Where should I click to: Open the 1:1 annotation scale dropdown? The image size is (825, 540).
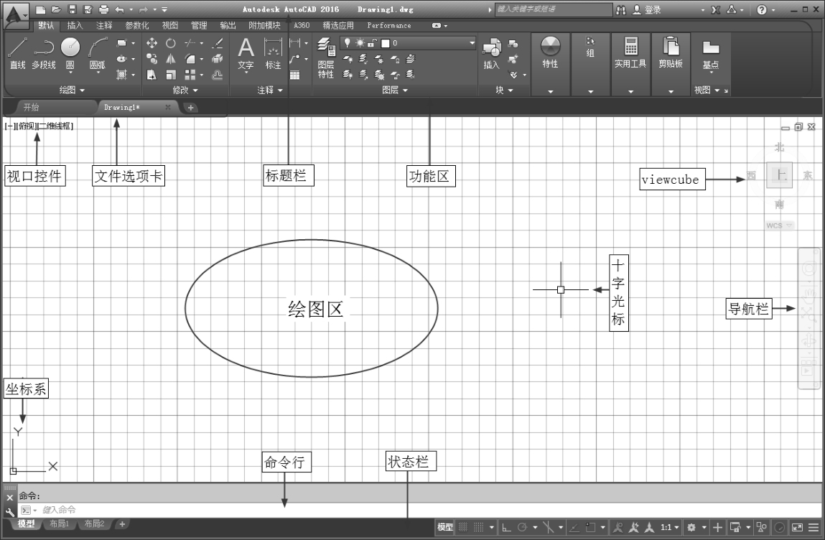point(670,527)
